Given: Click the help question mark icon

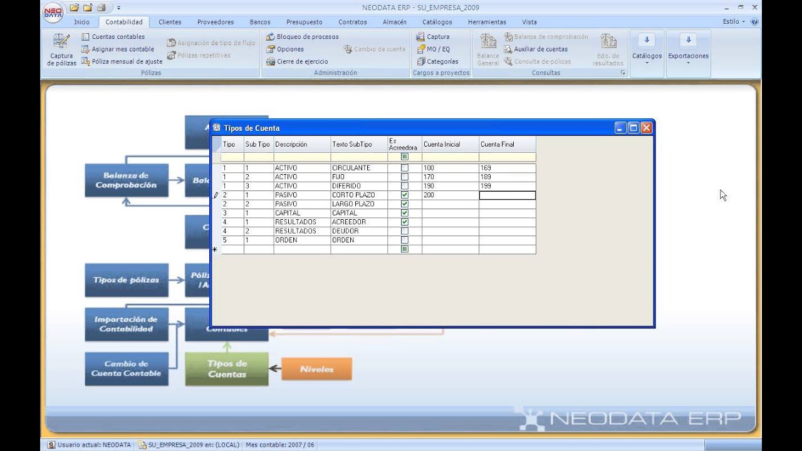Looking at the screenshot, I should click(x=754, y=21).
